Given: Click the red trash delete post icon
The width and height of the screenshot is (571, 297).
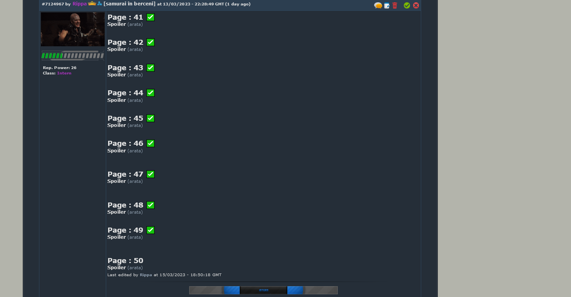Looking at the screenshot, I should [x=395, y=5].
